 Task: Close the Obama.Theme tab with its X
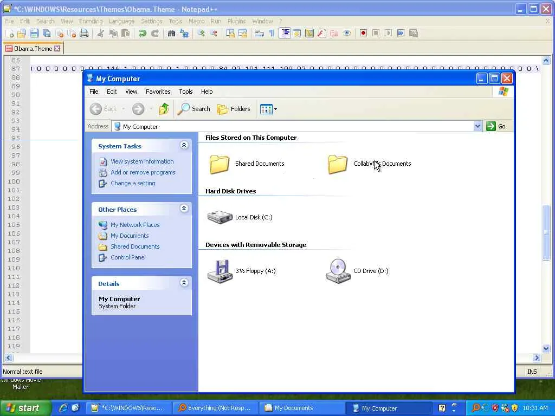(x=57, y=48)
